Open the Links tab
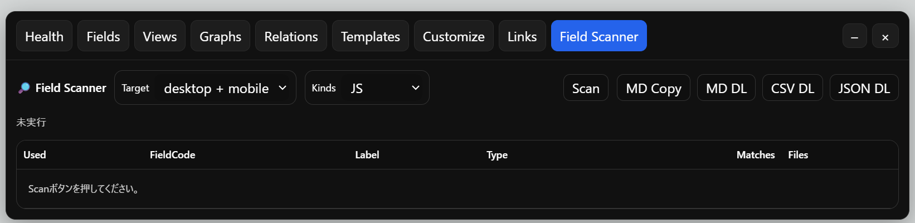Image resolution: width=915 pixels, height=223 pixels. pos(522,36)
